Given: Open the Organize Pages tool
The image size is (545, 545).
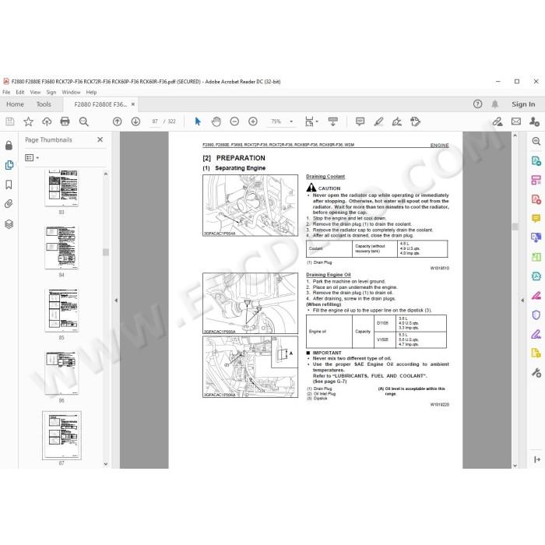Looking at the screenshot, I should 536,180.
